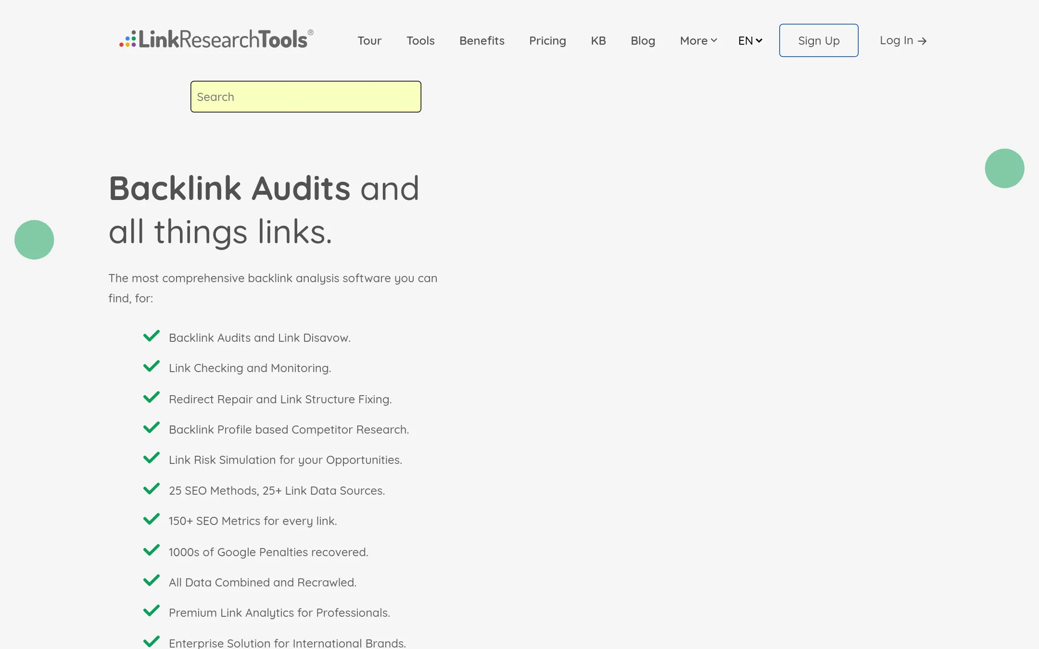Focus the Search input field
The width and height of the screenshot is (1039, 649).
tap(306, 97)
